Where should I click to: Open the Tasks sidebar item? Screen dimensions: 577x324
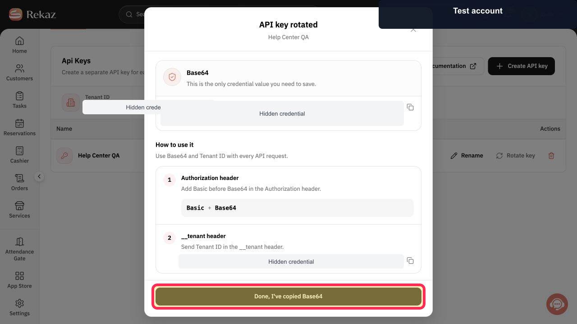(x=19, y=100)
